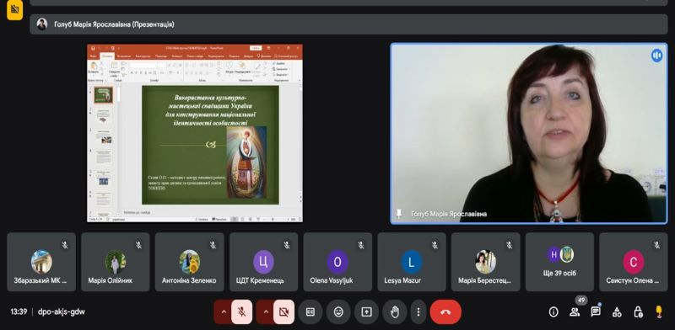Open the participants list showing 49

click(575, 312)
